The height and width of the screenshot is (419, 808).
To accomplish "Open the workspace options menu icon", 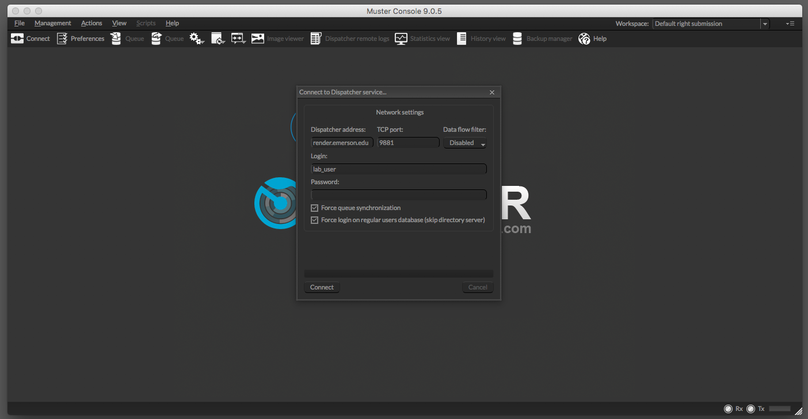I will tap(790, 24).
